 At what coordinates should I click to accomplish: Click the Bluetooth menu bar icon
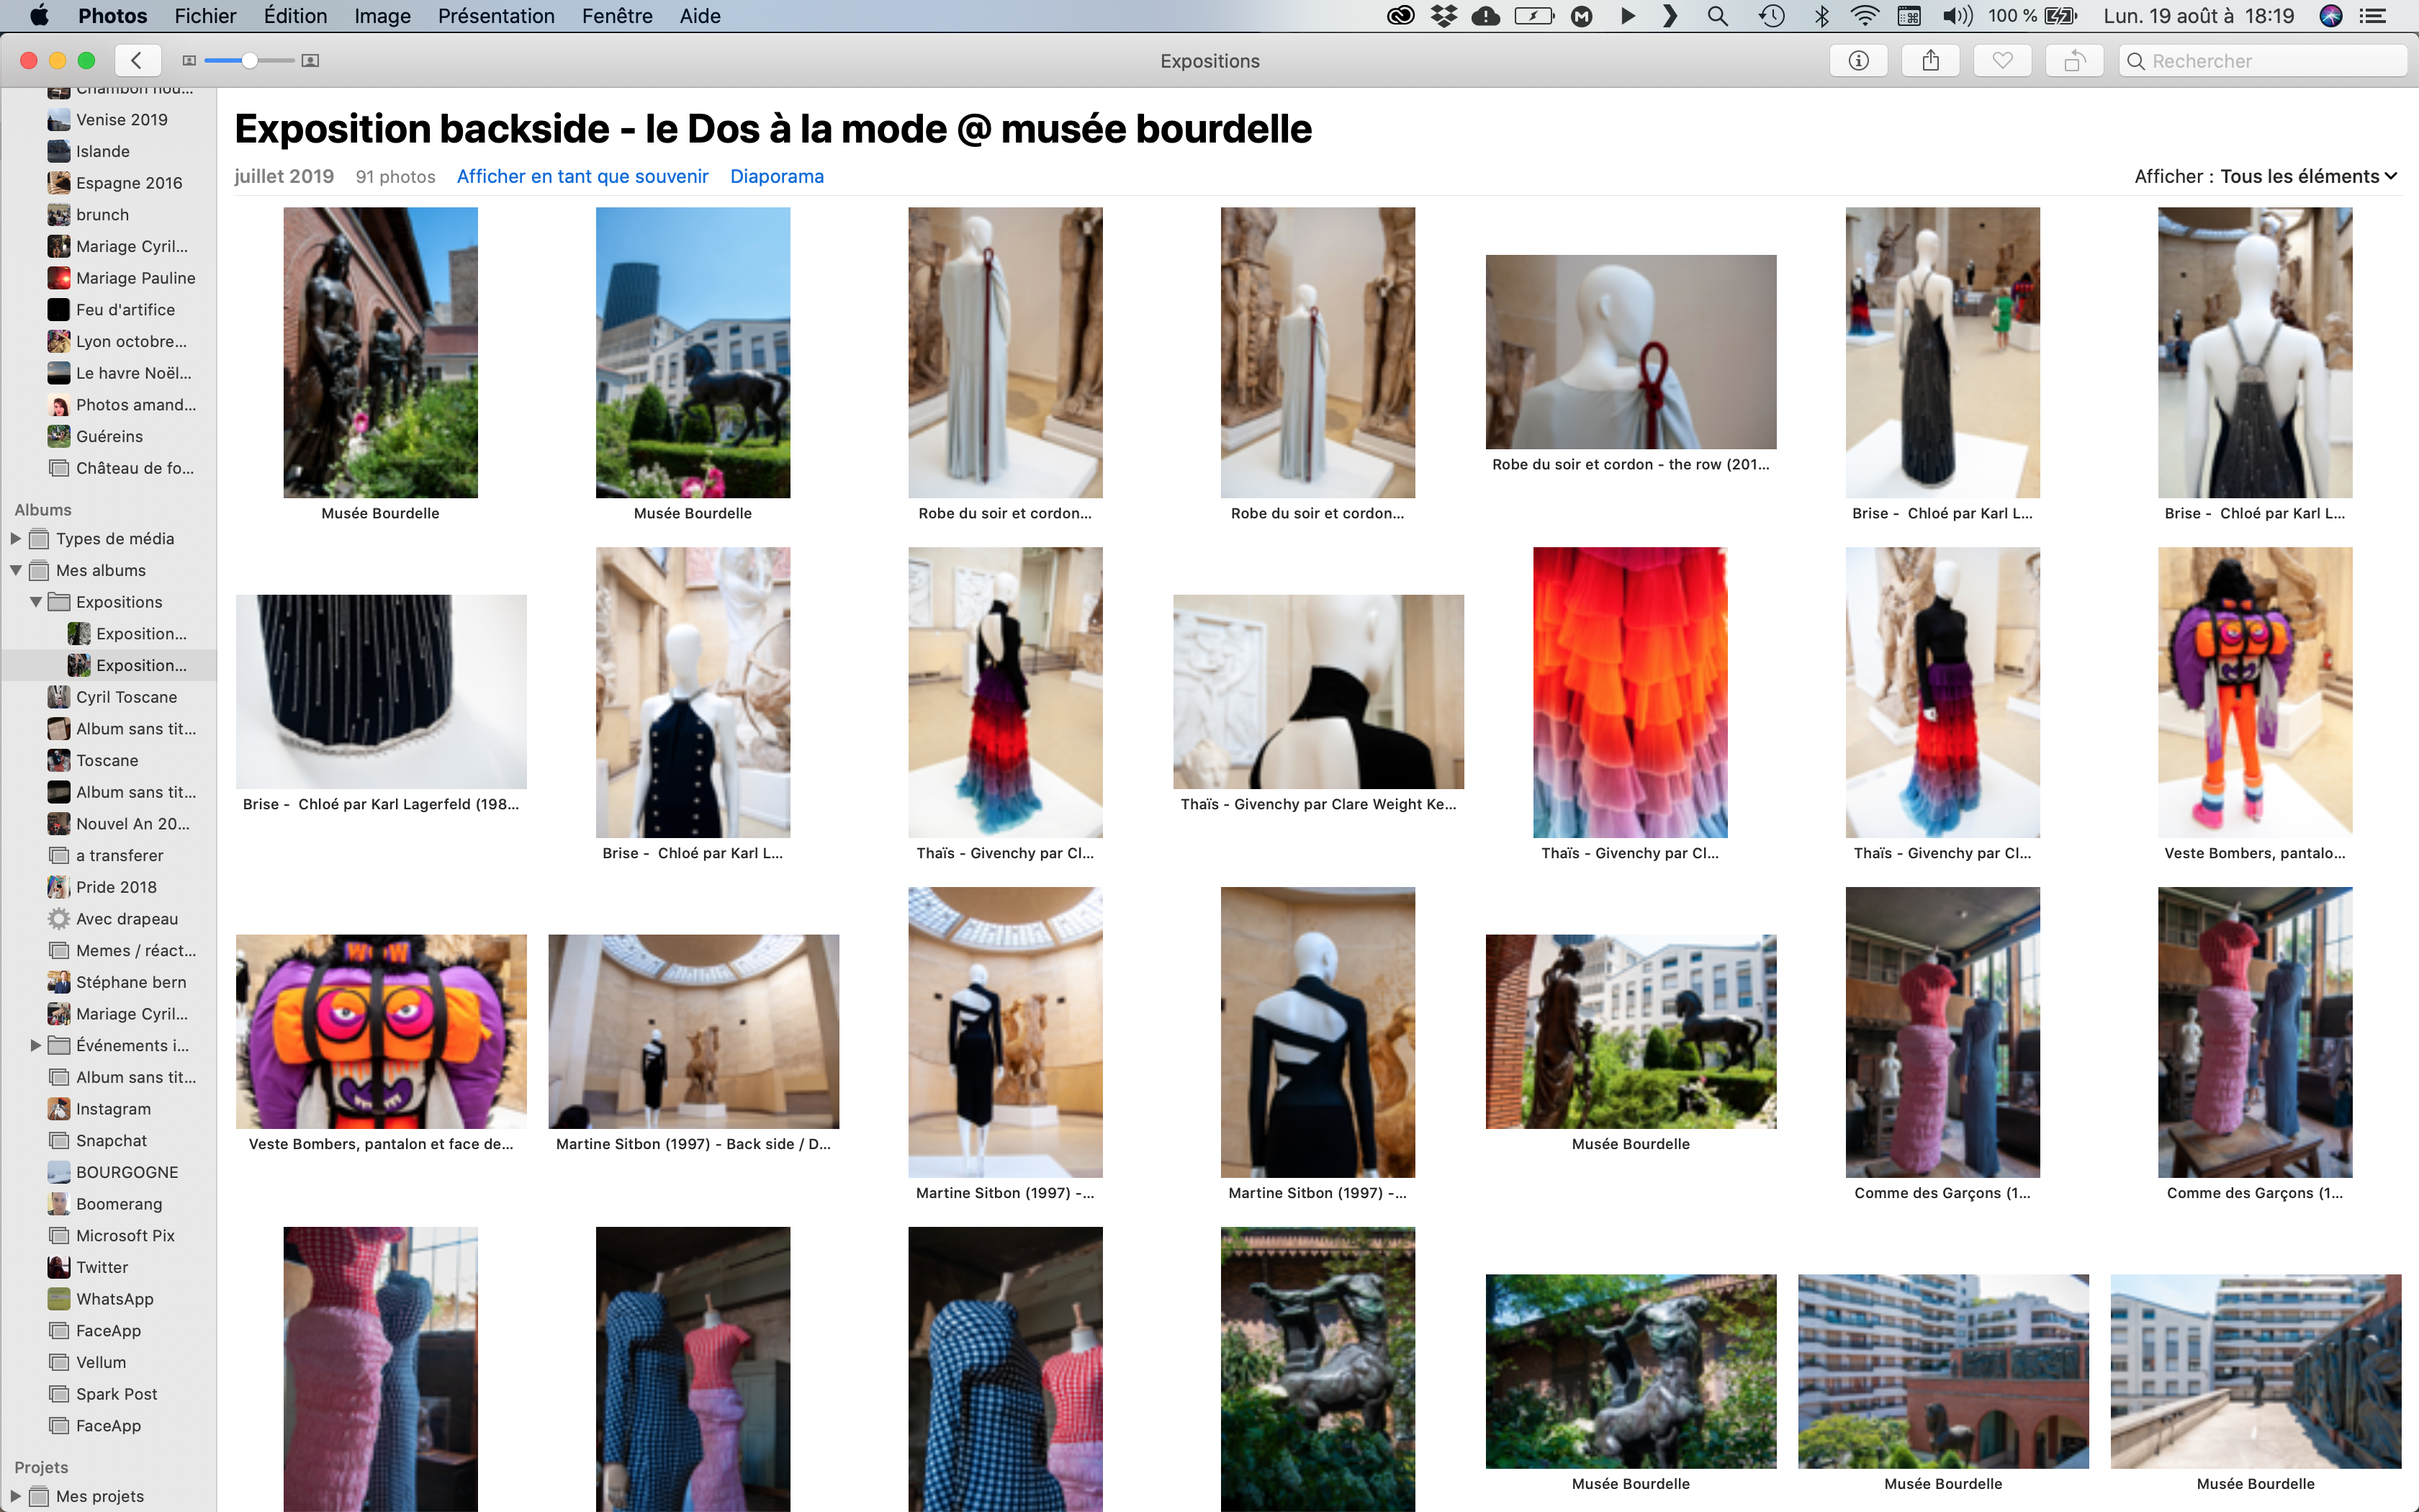[x=1821, y=16]
